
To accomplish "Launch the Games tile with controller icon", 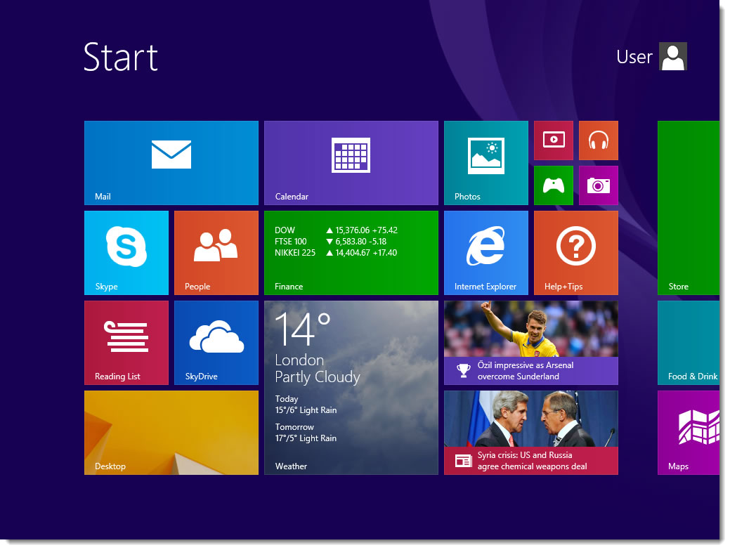I will (x=554, y=185).
